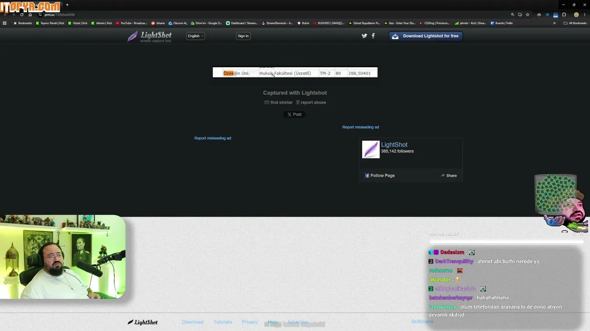Click the blue sound-wave extension icon

pos(547,15)
